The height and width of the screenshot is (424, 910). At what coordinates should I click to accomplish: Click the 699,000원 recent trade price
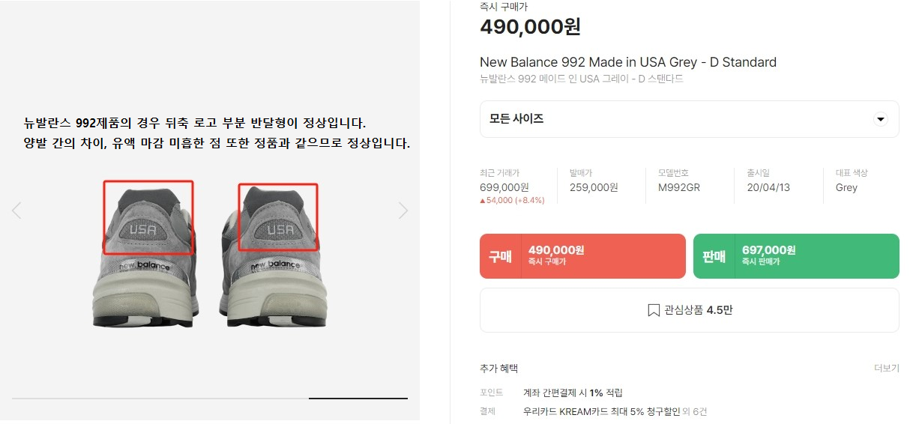tap(504, 187)
